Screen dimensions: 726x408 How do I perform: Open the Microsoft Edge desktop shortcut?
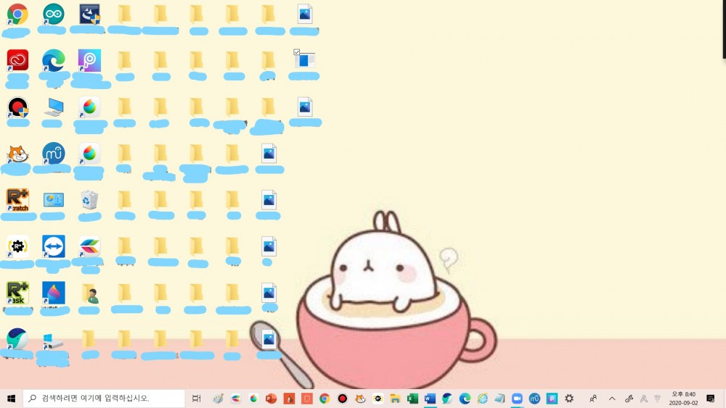(53, 61)
